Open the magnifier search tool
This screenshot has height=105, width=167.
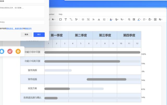(129, 19)
